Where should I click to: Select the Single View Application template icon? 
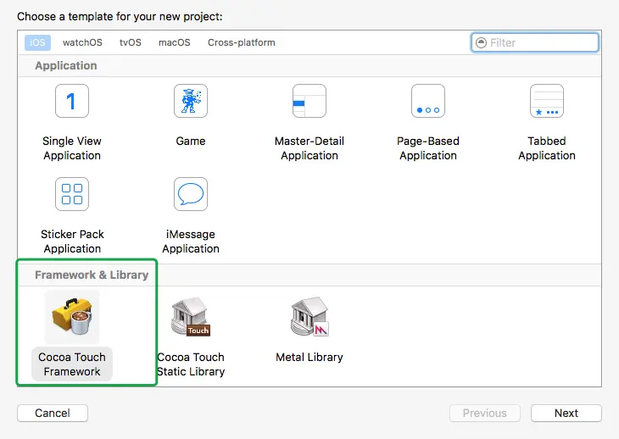(72, 101)
